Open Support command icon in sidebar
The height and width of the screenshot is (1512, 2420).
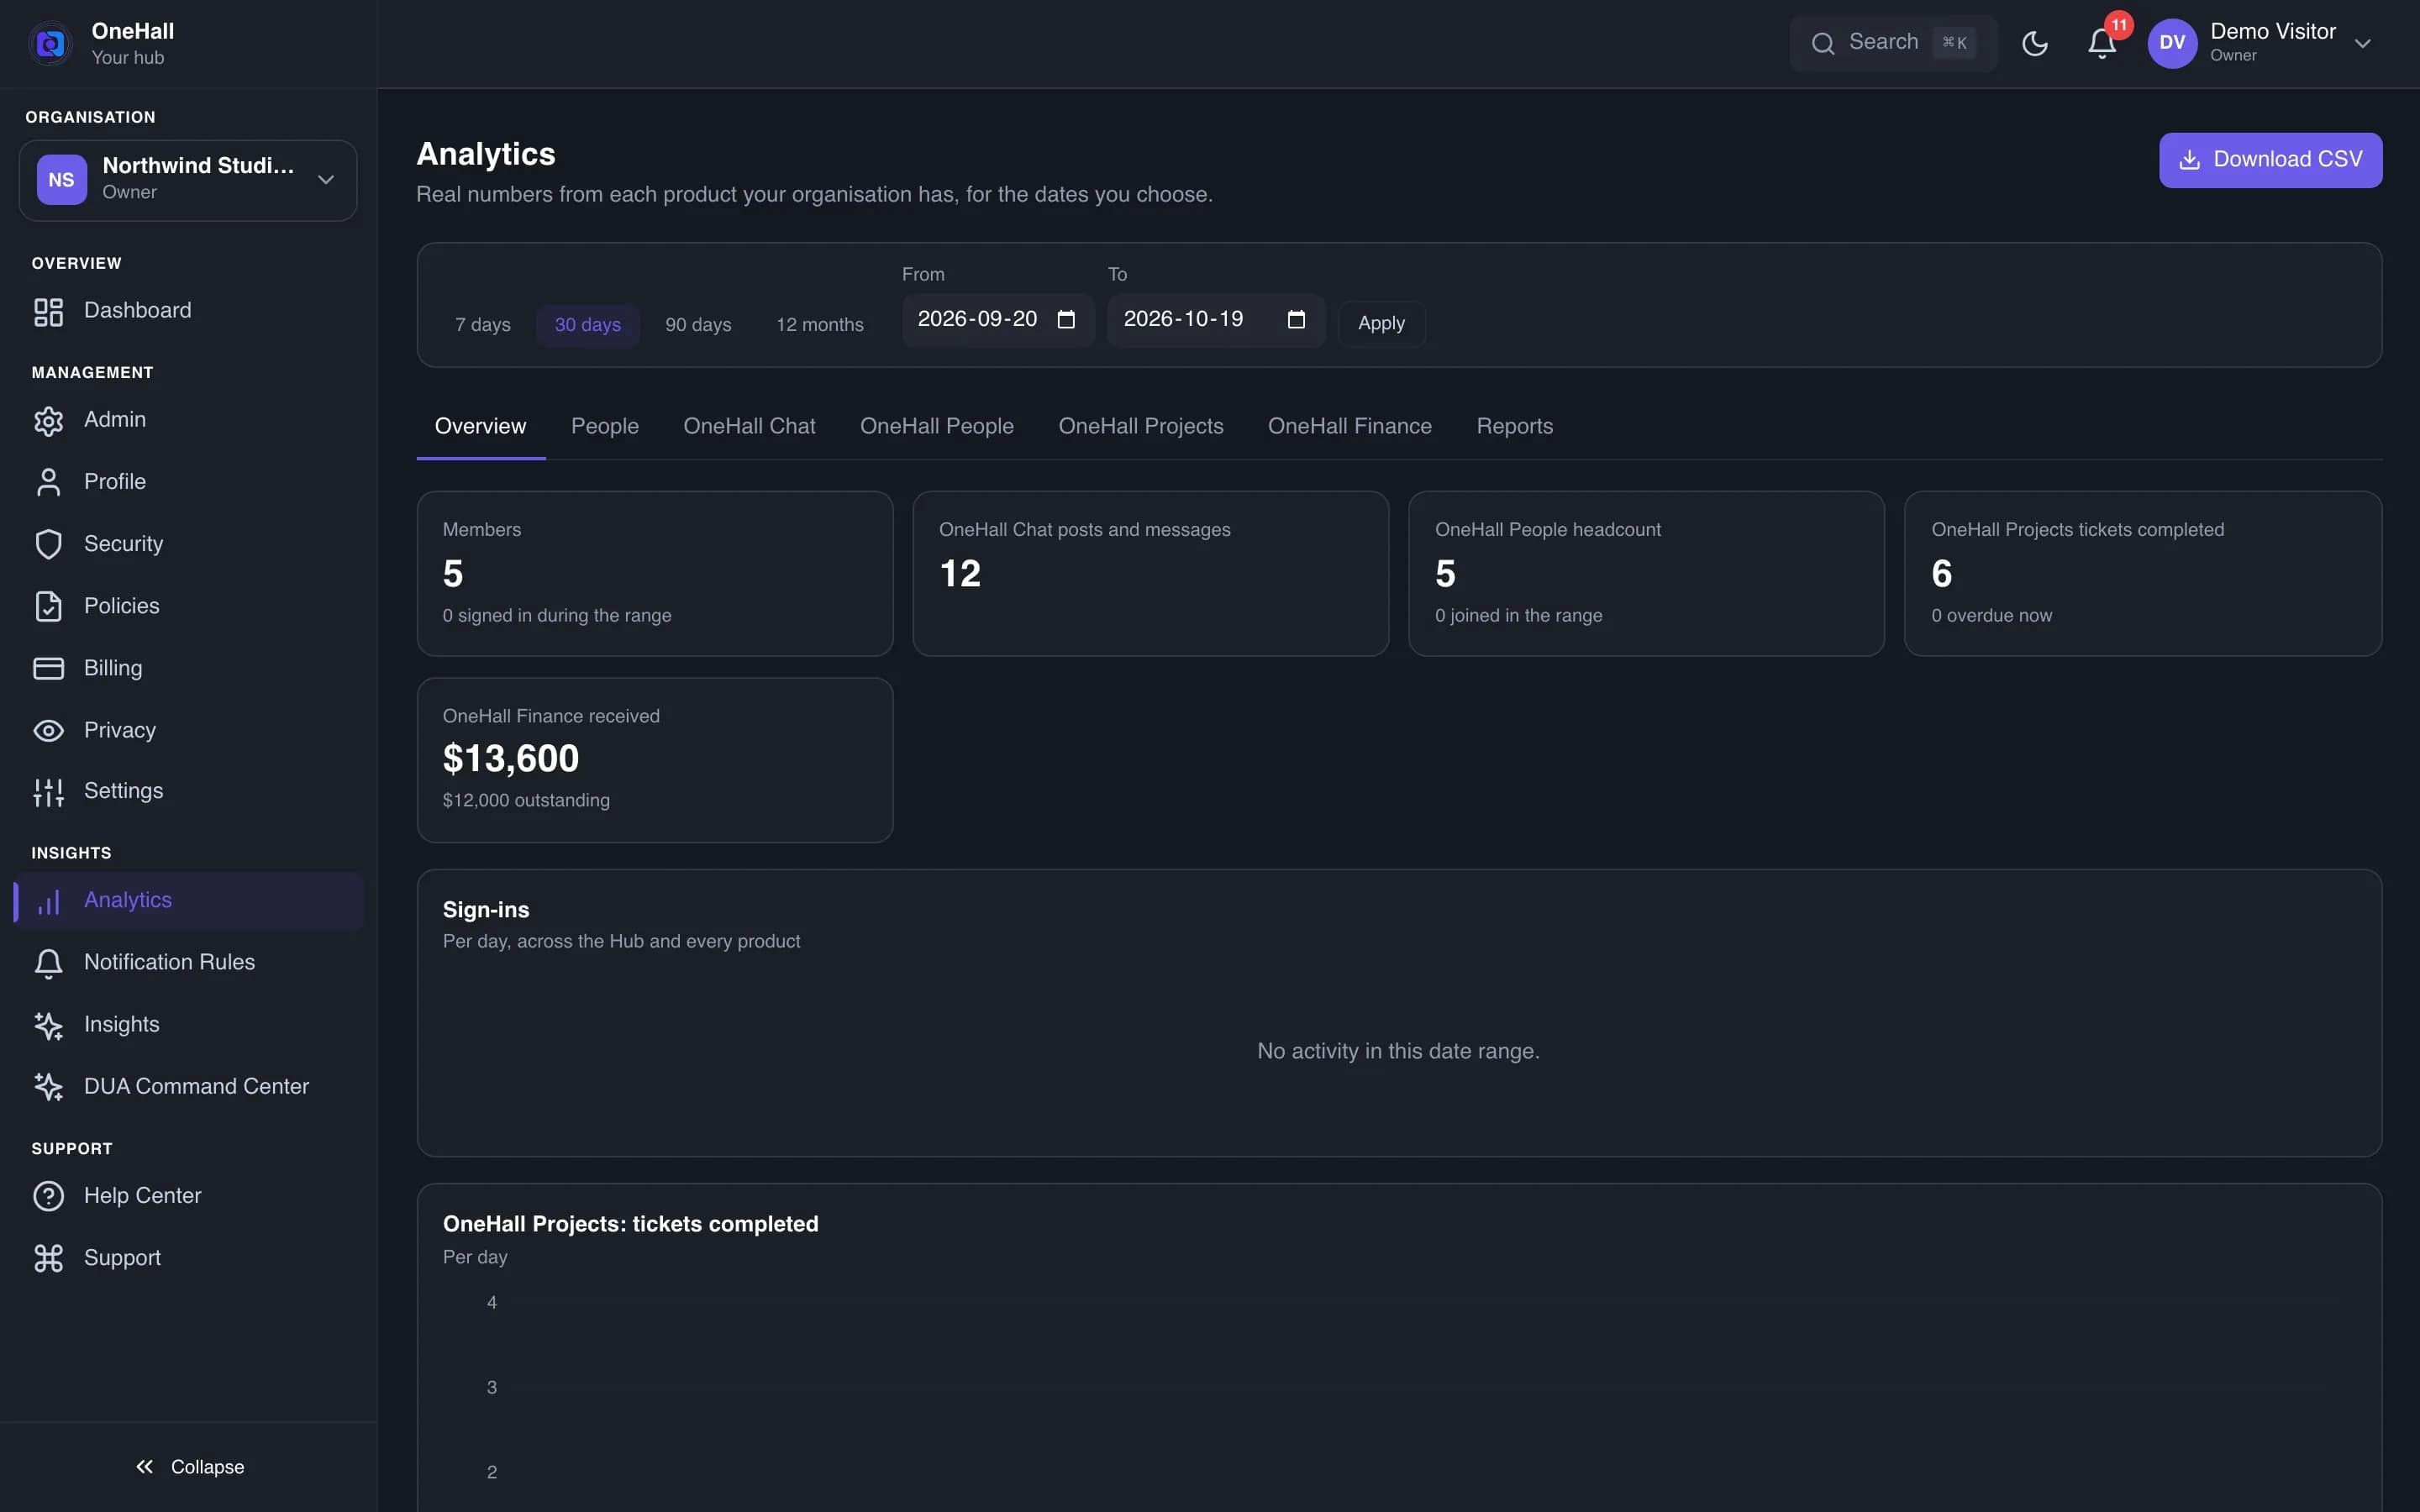point(48,1258)
